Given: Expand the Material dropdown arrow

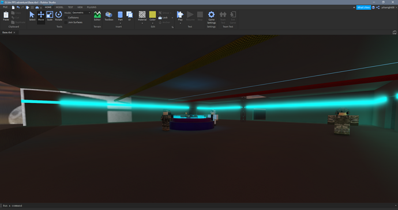Looking at the screenshot, I should coord(142,23).
